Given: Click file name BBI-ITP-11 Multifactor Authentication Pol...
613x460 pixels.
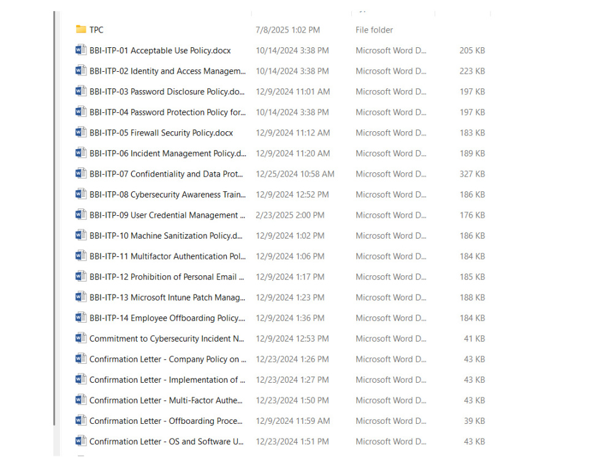Looking at the screenshot, I should point(167,256).
